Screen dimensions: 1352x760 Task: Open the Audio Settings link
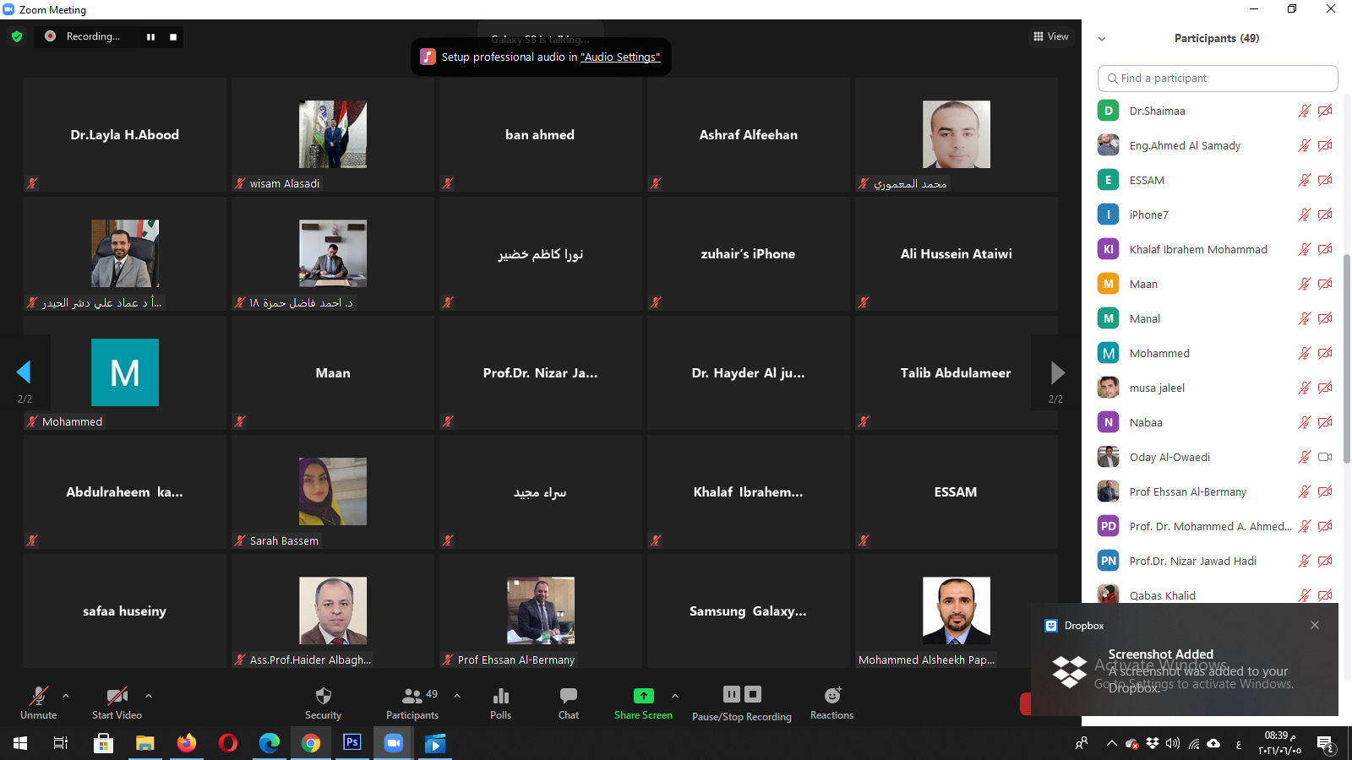[619, 57]
